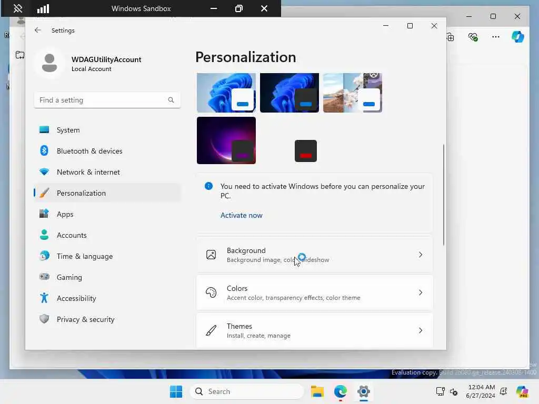Expand Colors row chevron

click(421, 292)
